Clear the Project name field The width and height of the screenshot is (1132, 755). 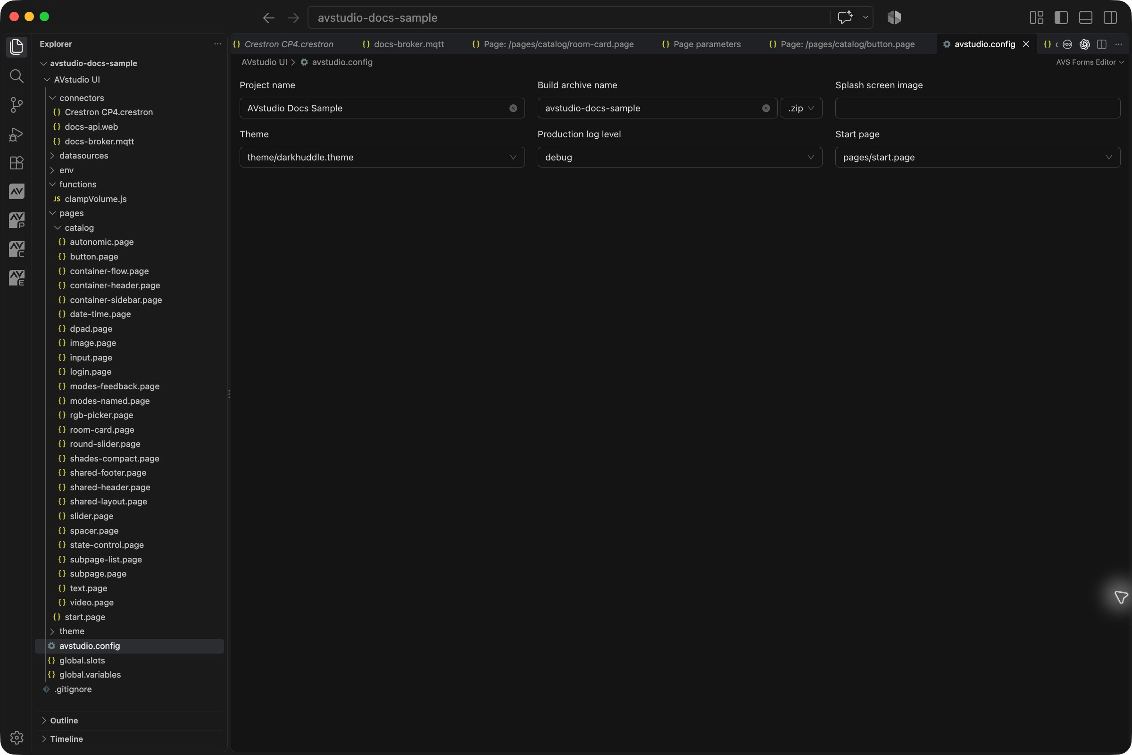pos(513,109)
